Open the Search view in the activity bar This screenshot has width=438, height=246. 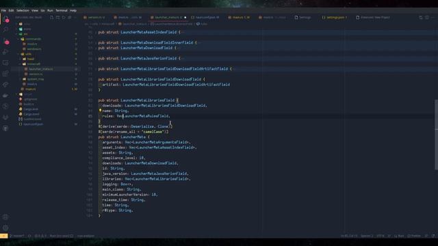pos(5,29)
